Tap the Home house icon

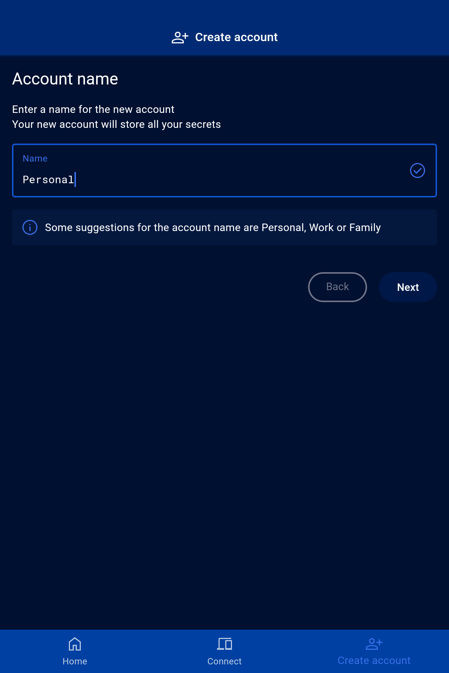[x=75, y=644]
